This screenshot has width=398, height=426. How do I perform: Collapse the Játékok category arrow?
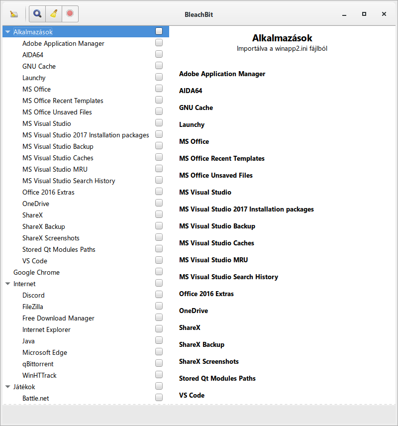pyautogui.click(x=7, y=387)
